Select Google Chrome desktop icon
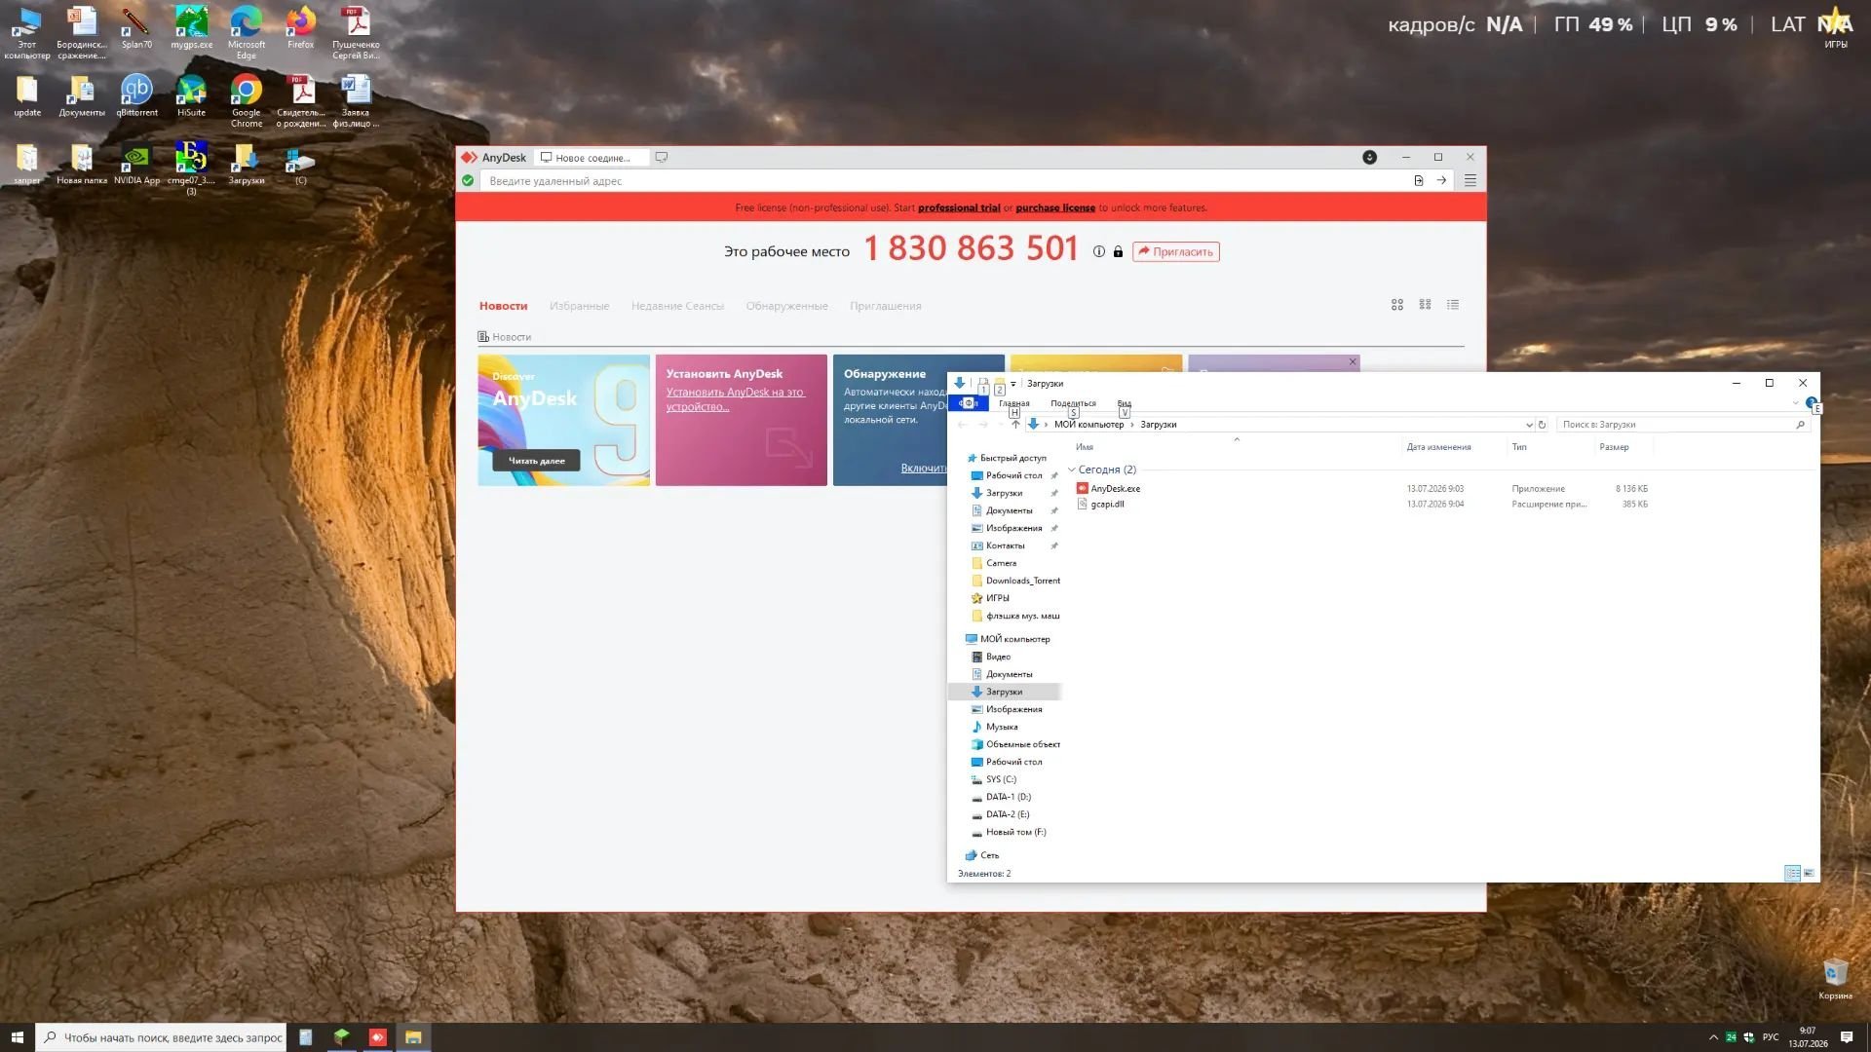The width and height of the screenshot is (1871, 1052). [x=247, y=101]
